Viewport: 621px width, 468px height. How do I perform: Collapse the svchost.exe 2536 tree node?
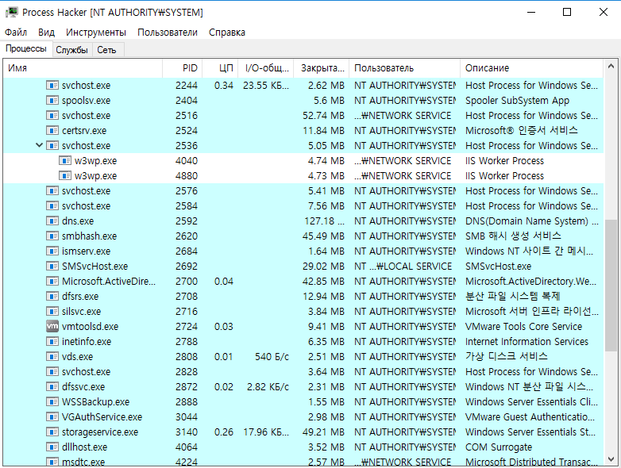click(x=39, y=145)
